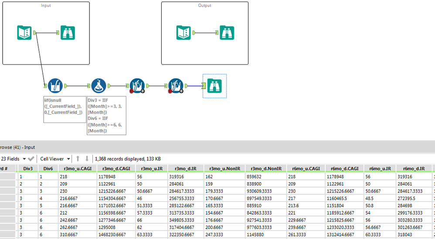Click cell 213.6 in r6mo_u.CAGI column
The width and height of the screenshot is (435, 239).
(x=306, y=205)
